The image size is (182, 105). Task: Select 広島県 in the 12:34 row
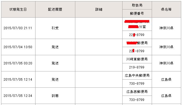tap(166, 96)
